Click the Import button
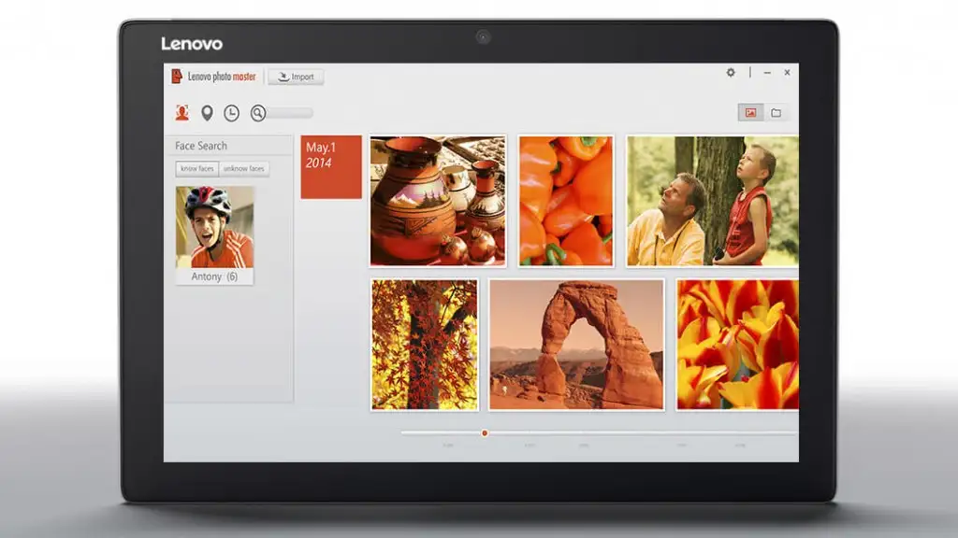 296,77
